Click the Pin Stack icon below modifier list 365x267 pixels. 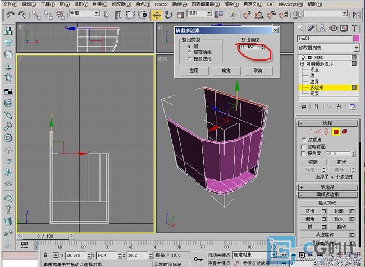(x=303, y=107)
